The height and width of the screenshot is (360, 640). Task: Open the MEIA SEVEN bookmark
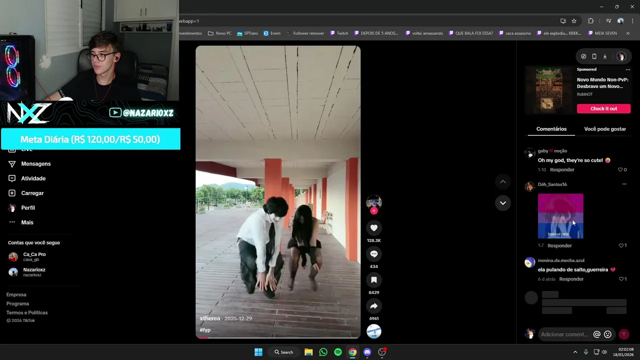602,33
